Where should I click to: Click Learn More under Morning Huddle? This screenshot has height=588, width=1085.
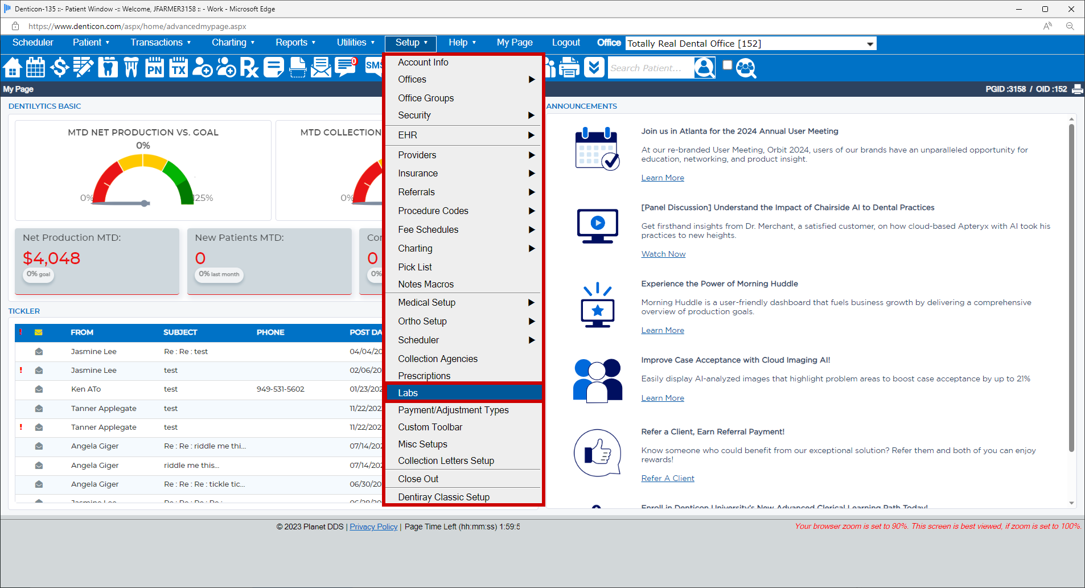[663, 331]
